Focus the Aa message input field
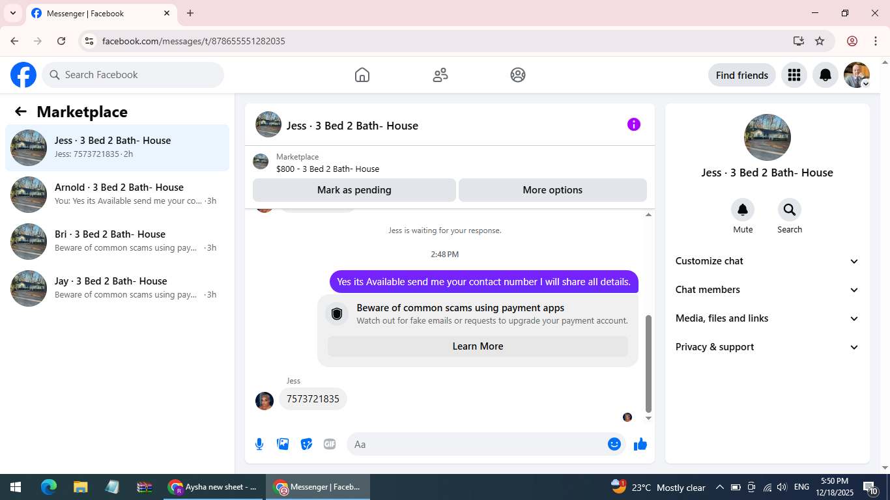The image size is (890, 500). (485, 444)
